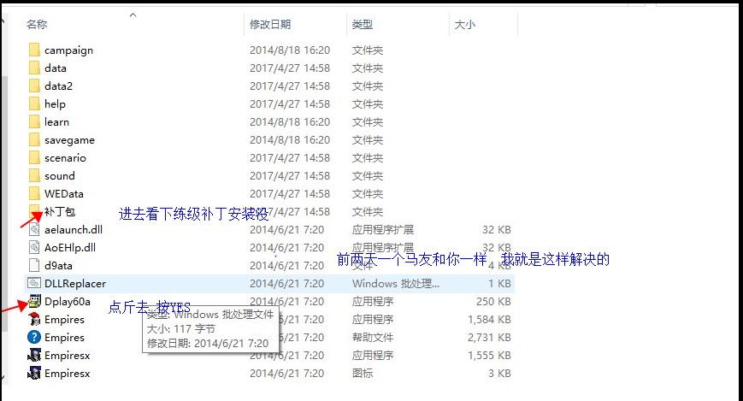Click the 大小 column header

coord(465,25)
